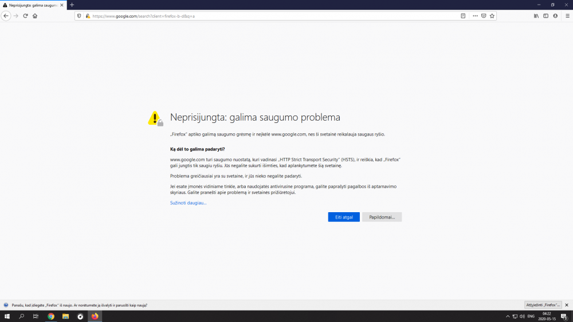Screen dimensions: 573x322
Task: Open the Library menu icon
Action: pyautogui.click(x=536, y=16)
